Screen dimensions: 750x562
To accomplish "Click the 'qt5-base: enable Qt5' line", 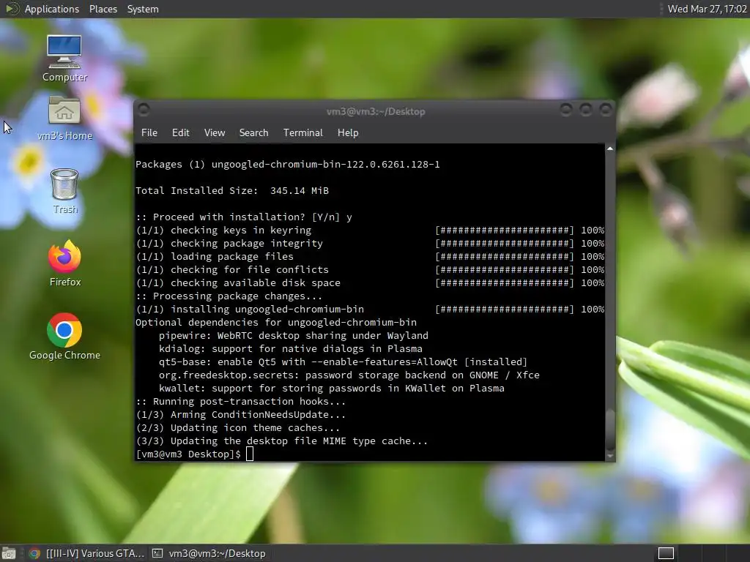I will click(343, 362).
